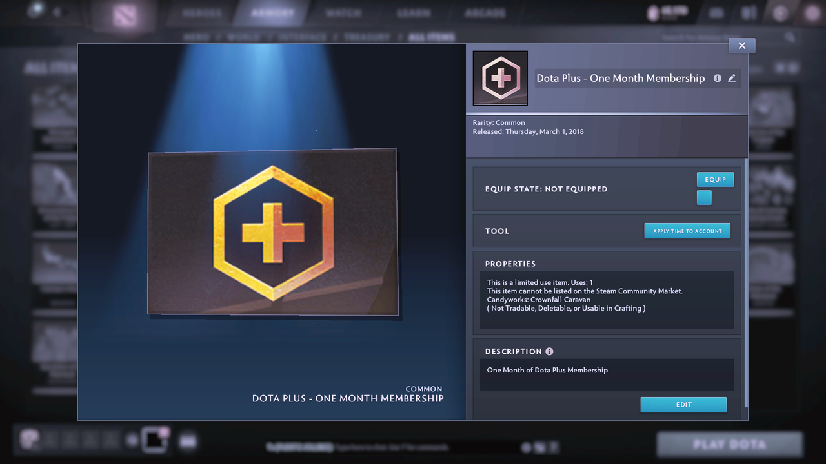The image size is (826, 464).
Task: Click Apply Time to Account
Action: [x=687, y=230]
